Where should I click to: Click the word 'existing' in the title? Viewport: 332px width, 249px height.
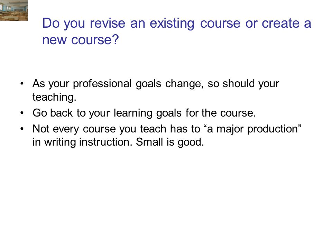[172, 24]
